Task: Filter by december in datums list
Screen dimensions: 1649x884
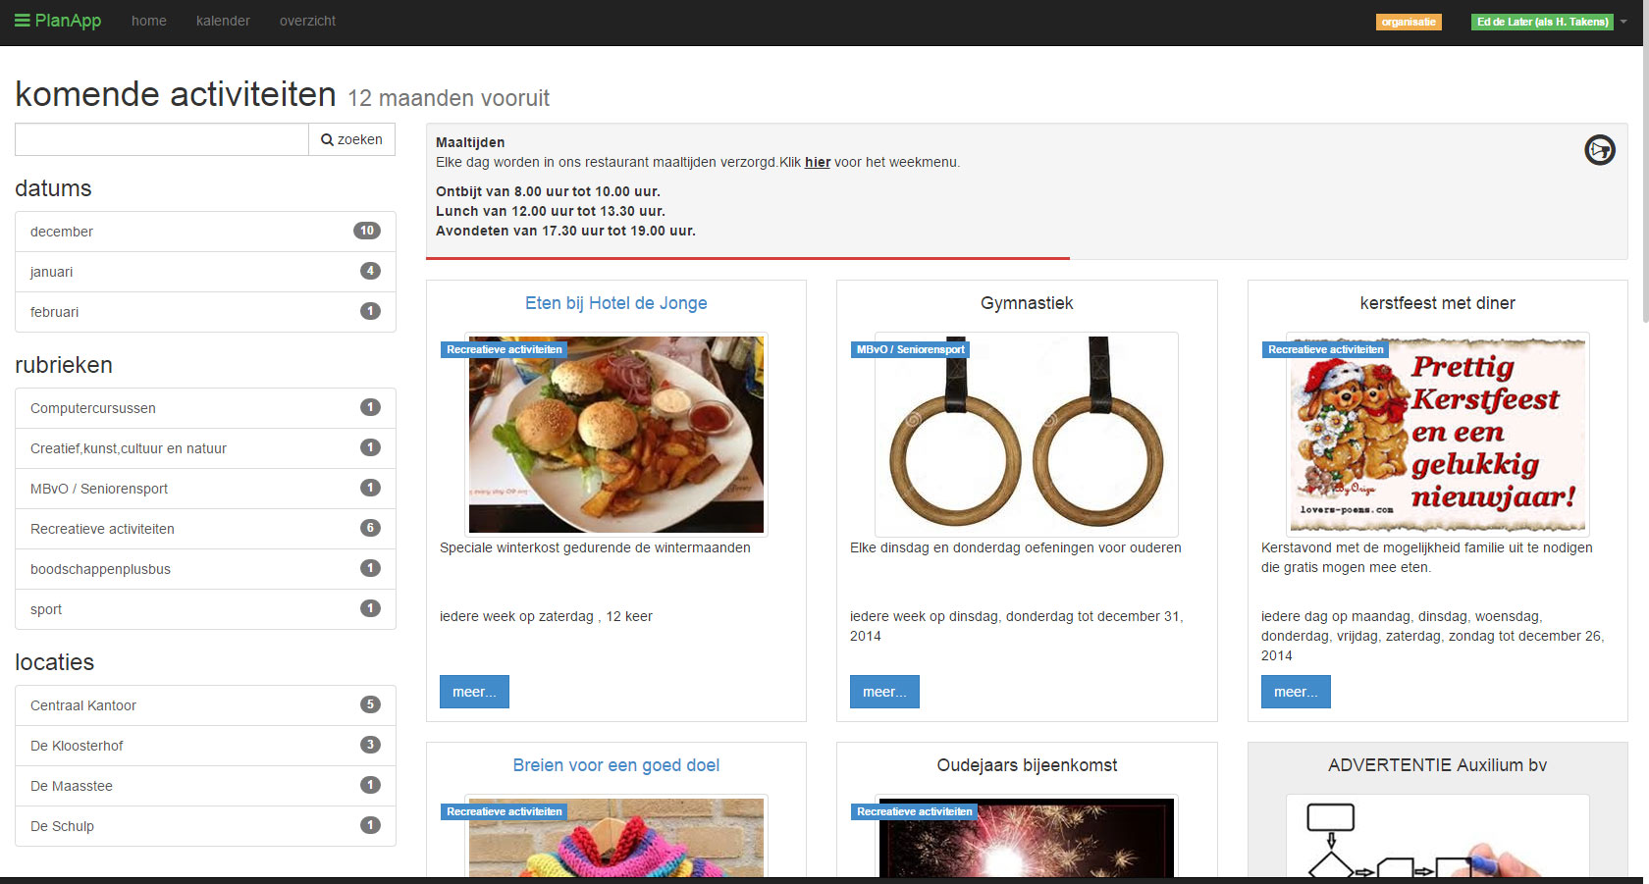Action: (62, 232)
